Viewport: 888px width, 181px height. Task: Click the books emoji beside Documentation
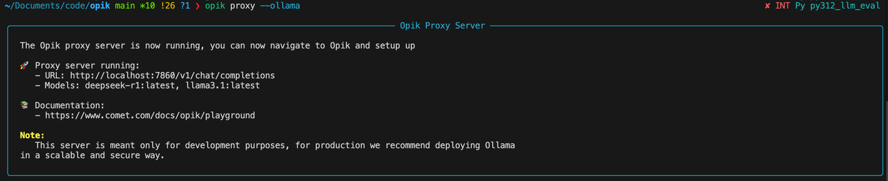(24, 105)
